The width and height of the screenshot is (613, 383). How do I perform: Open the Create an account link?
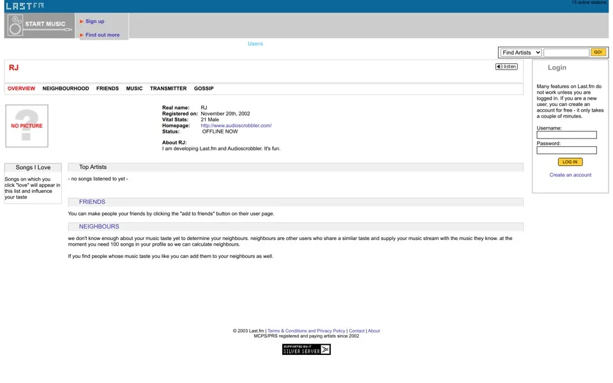click(570, 175)
